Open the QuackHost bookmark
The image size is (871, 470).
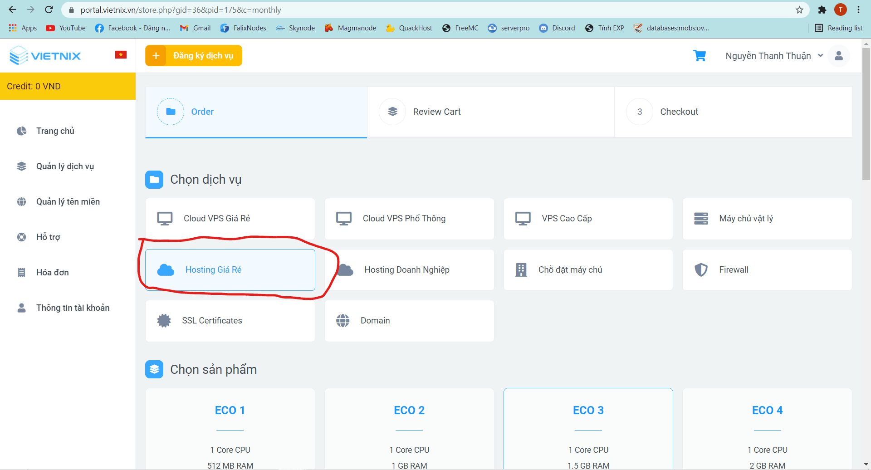[409, 28]
